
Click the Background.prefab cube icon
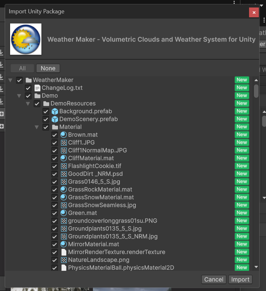55,111
